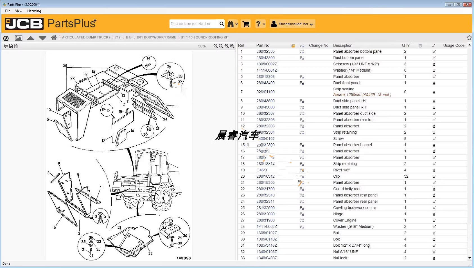Screen dimensions: 474x268
Task: Click the Description column header
Action: (342, 45)
